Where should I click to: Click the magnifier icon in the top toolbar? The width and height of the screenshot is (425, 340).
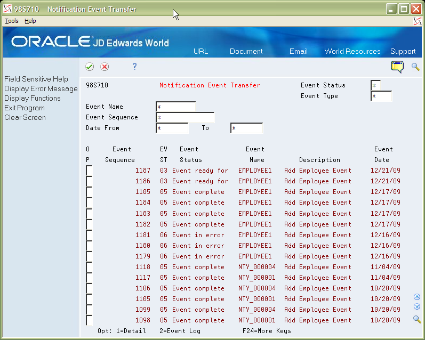pos(415,67)
